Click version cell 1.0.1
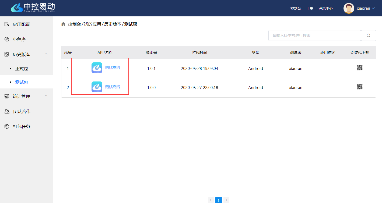The width and height of the screenshot is (382, 203). (151, 69)
